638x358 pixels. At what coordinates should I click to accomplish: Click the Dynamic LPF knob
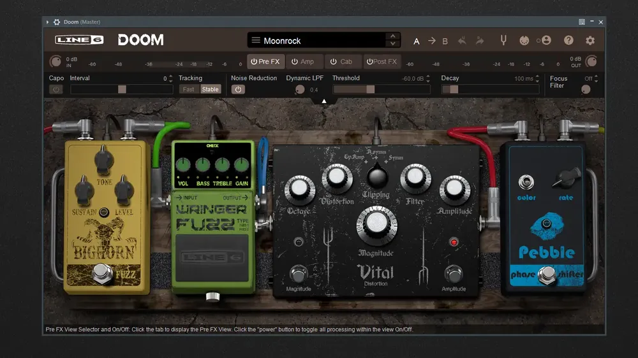300,89
